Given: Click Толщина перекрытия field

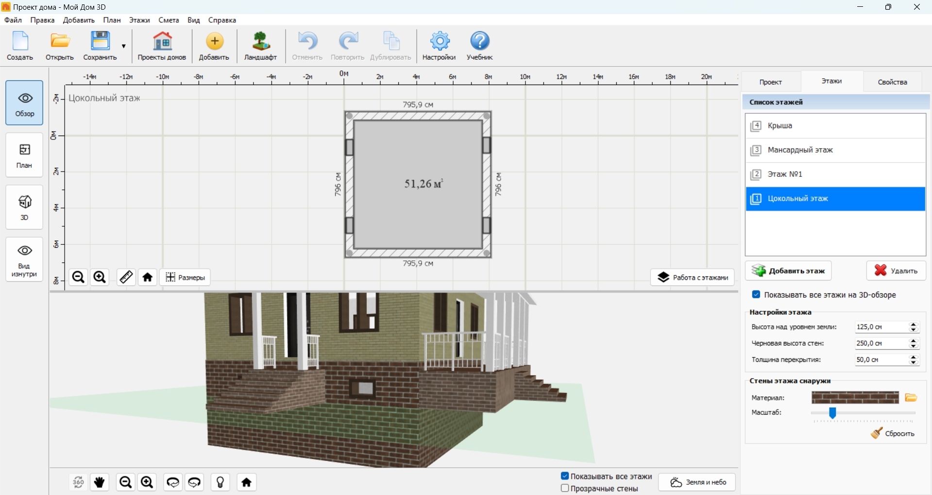Looking at the screenshot, I should tap(881, 360).
